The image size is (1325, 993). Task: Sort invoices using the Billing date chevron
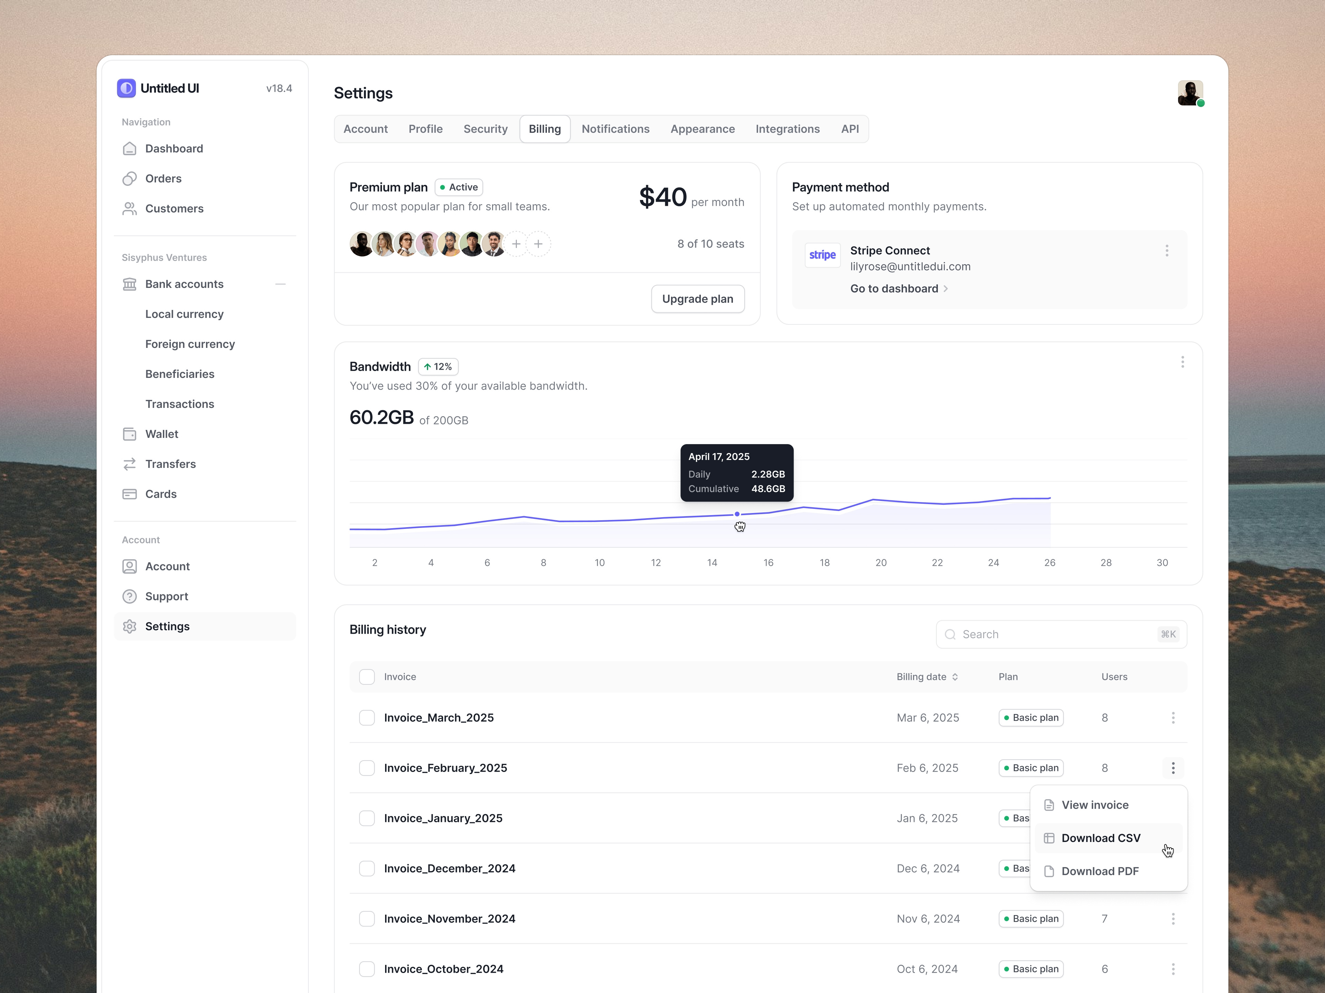[955, 677]
